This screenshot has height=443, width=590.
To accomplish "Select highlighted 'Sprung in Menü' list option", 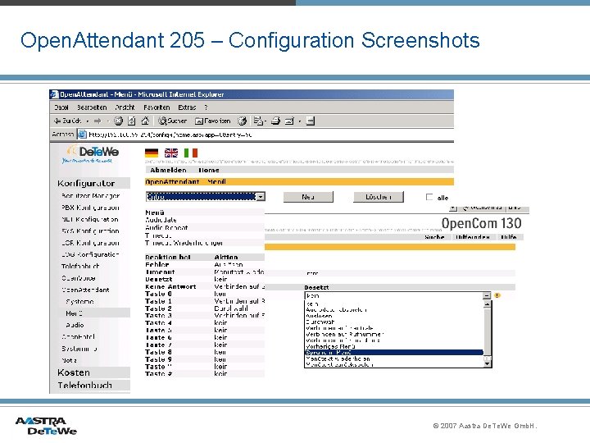I will 394,352.
